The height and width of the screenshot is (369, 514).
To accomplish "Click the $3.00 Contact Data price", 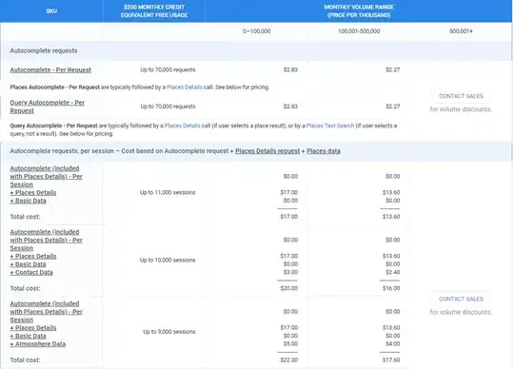I will click(290, 272).
